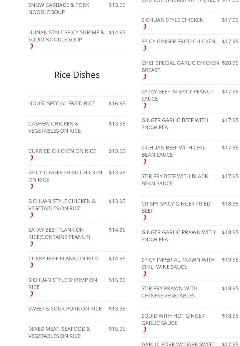Click the $16.95 price of House Special Fried Rice

tap(117, 103)
